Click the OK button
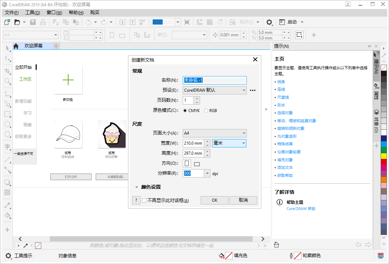This screenshot has height=264, width=389. coord(215,200)
